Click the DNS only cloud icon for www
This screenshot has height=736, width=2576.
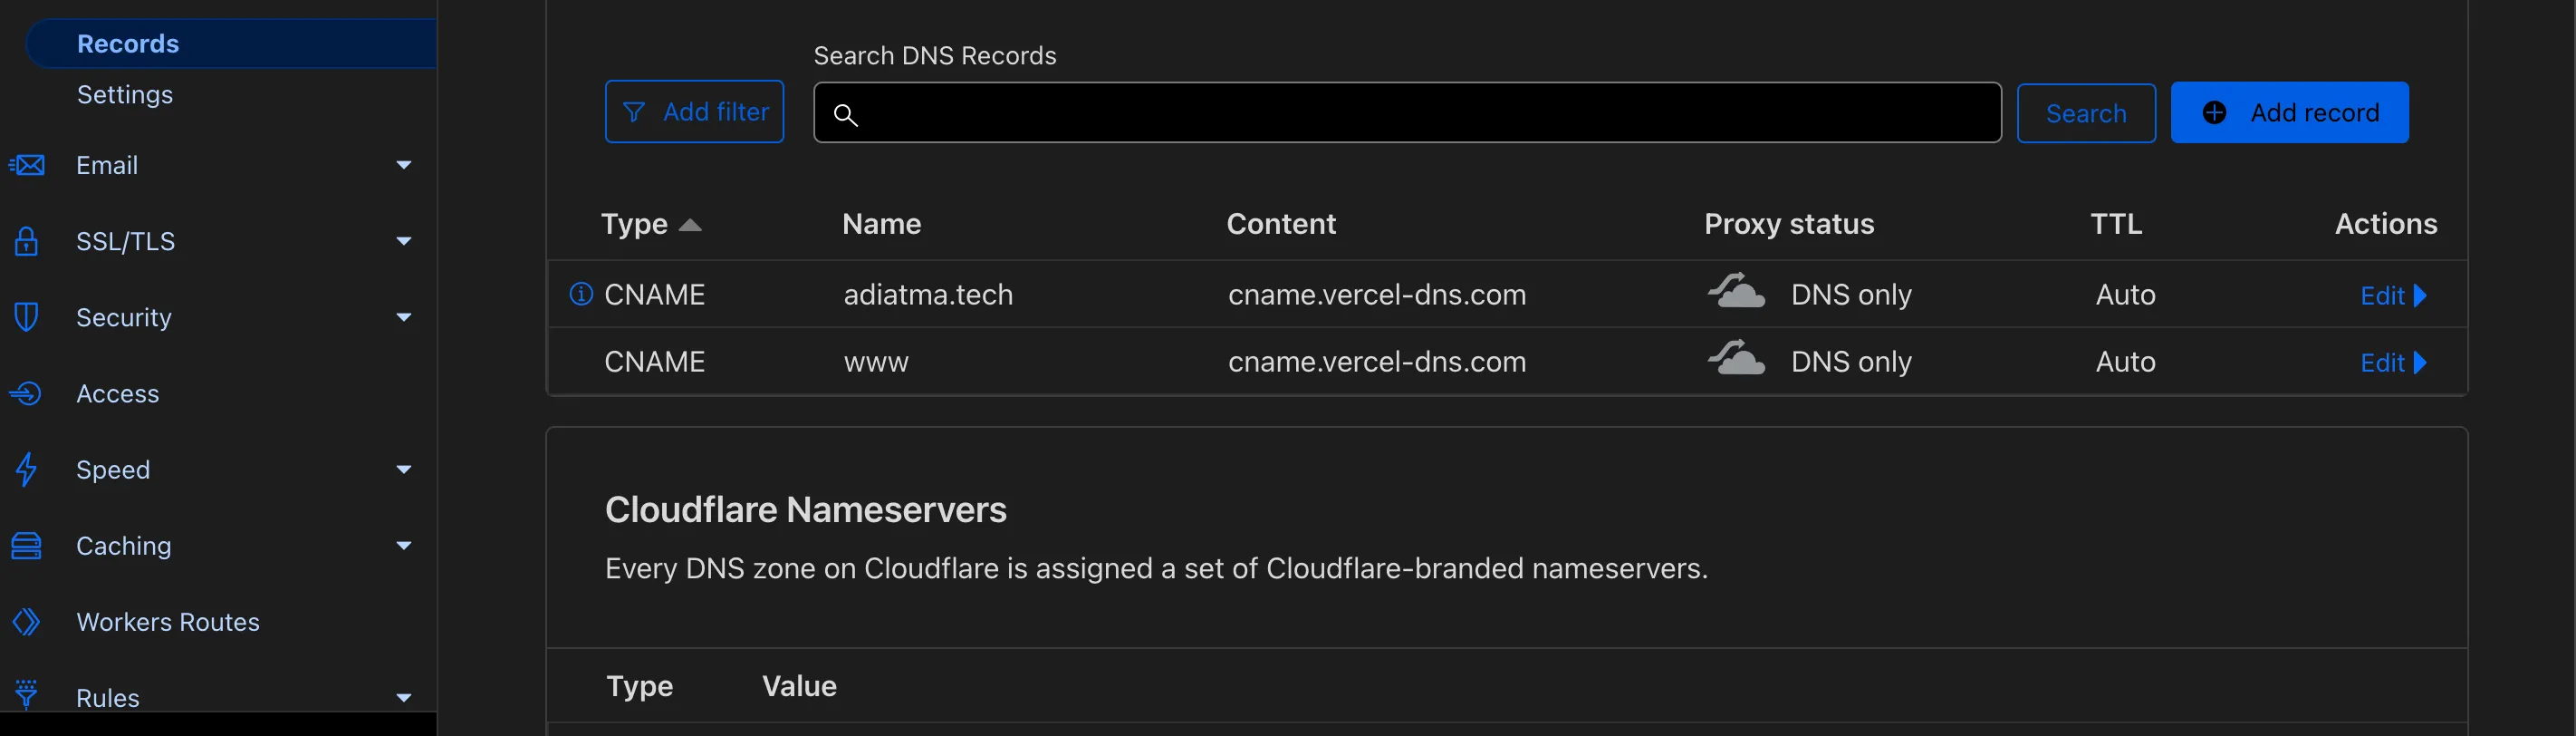tap(1735, 359)
